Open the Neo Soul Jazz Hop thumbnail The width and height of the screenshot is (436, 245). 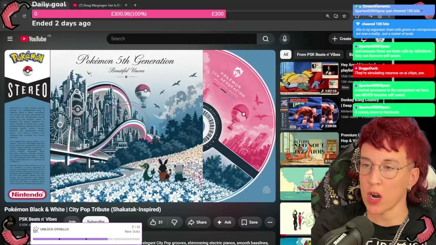pyautogui.click(x=309, y=149)
